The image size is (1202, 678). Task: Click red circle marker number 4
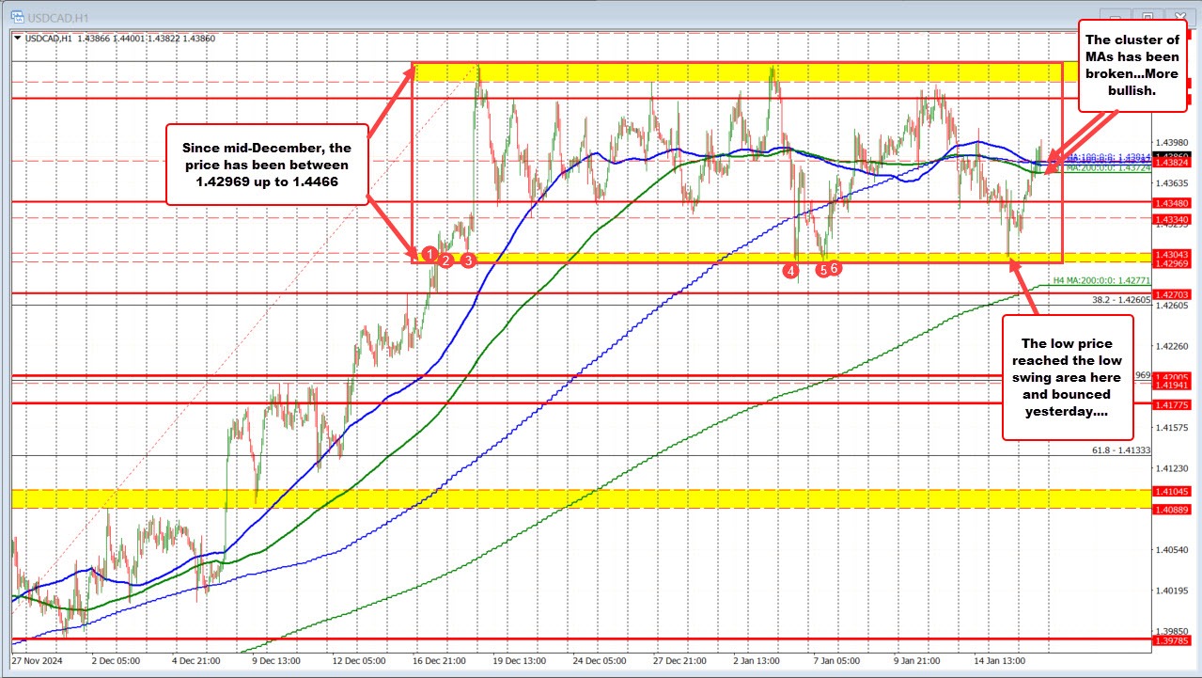coord(792,271)
